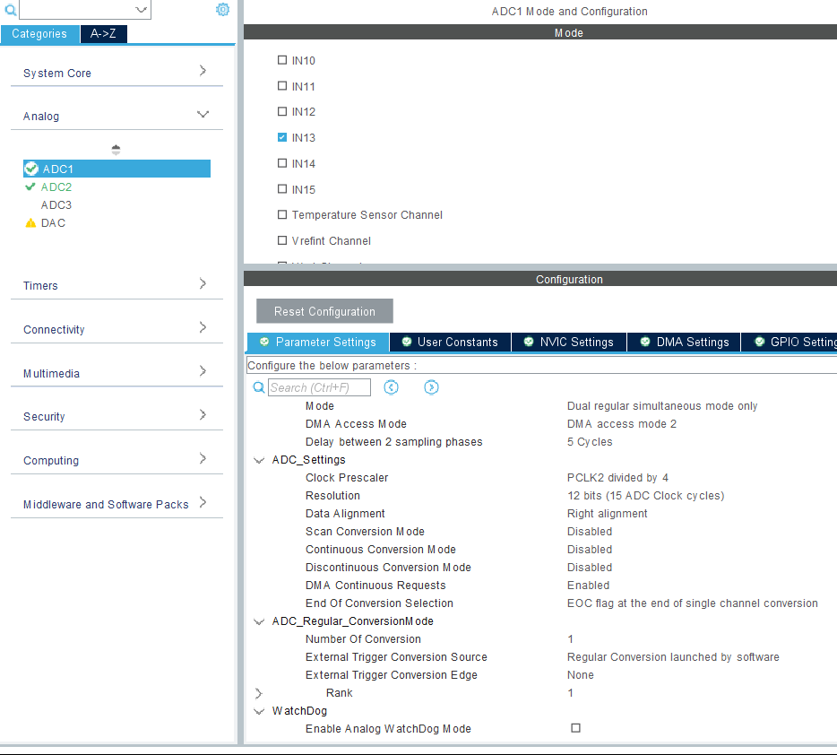Collapse the ADC_Regular_ConversionMode group
Viewport: 837px width, 755px height.
pyautogui.click(x=259, y=621)
